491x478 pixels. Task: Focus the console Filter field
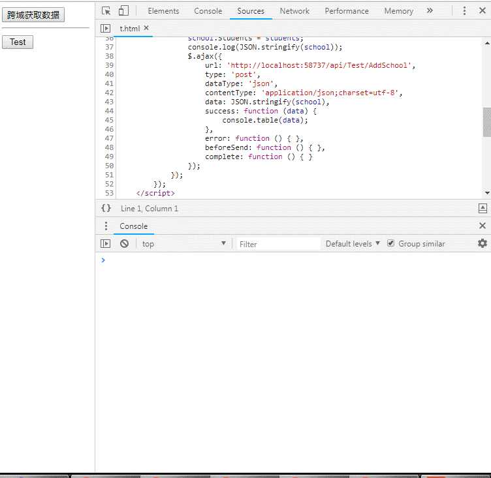[x=278, y=244]
